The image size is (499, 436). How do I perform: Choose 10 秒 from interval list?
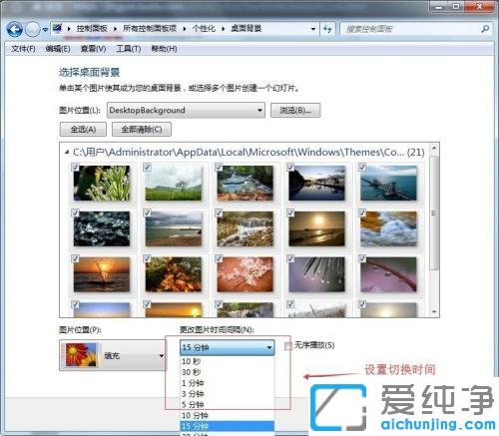[x=228, y=361]
